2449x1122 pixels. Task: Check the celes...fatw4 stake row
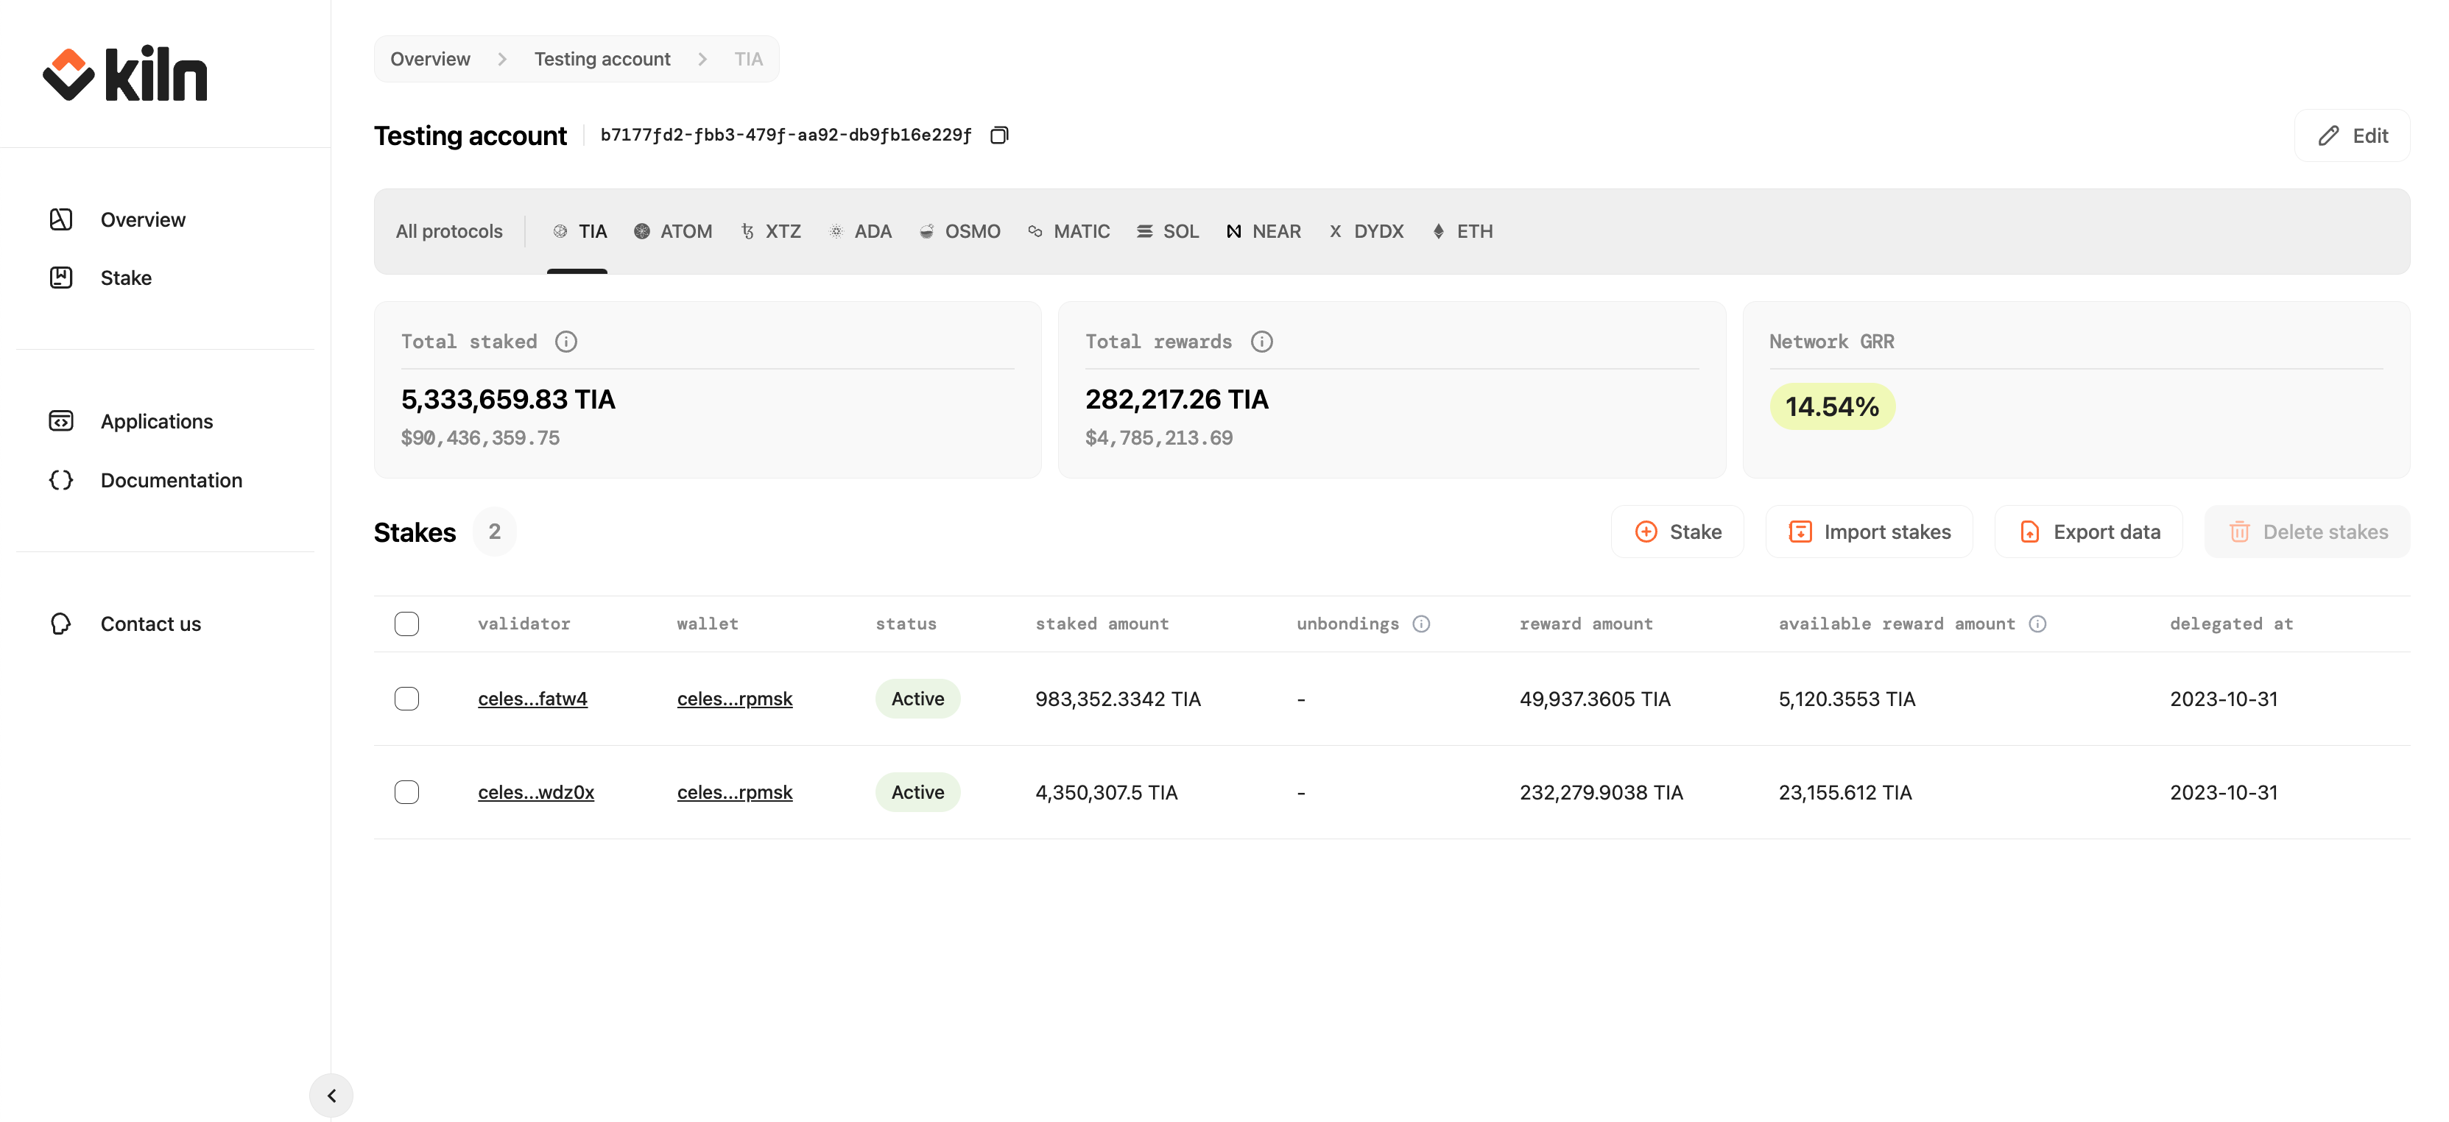click(x=407, y=699)
